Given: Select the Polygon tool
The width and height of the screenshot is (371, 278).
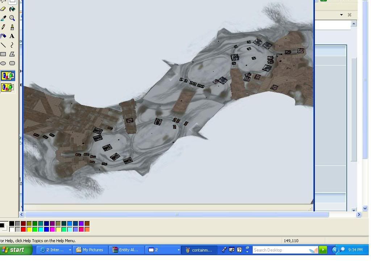Looking at the screenshot, I should pos(12,54).
